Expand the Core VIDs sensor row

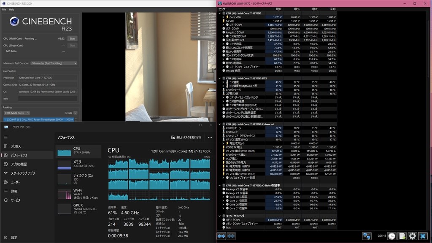pyautogui.click(x=224, y=17)
